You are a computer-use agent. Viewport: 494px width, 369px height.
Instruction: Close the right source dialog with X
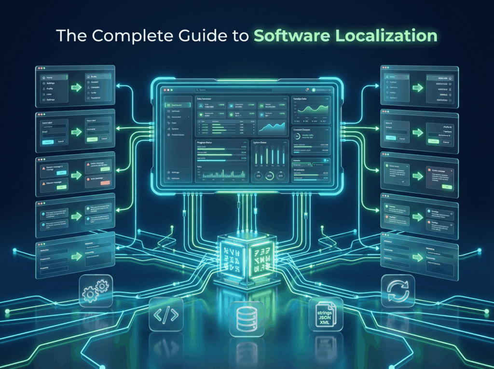(407, 166)
